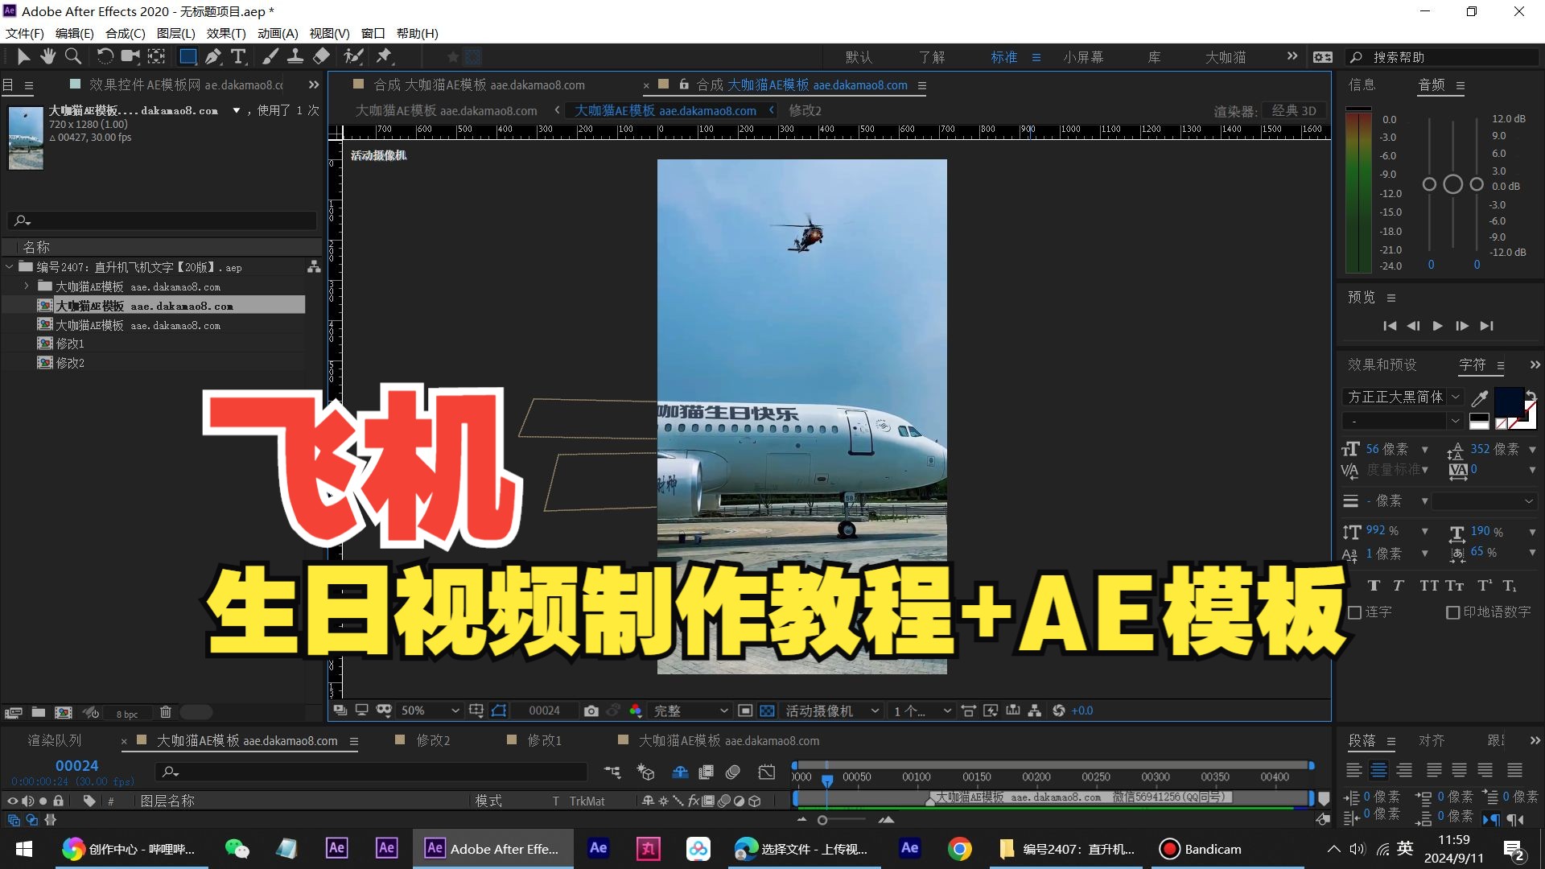1545x869 pixels.
Task: Open the 完整 resolution dropdown
Action: click(x=690, y=710)
